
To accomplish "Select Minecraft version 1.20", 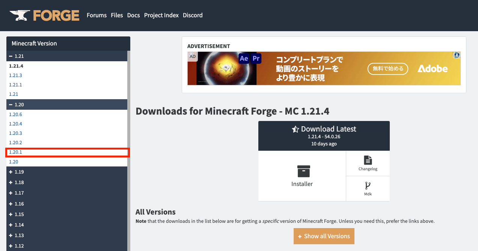I will pyautogui.click(x=14, y=162).
